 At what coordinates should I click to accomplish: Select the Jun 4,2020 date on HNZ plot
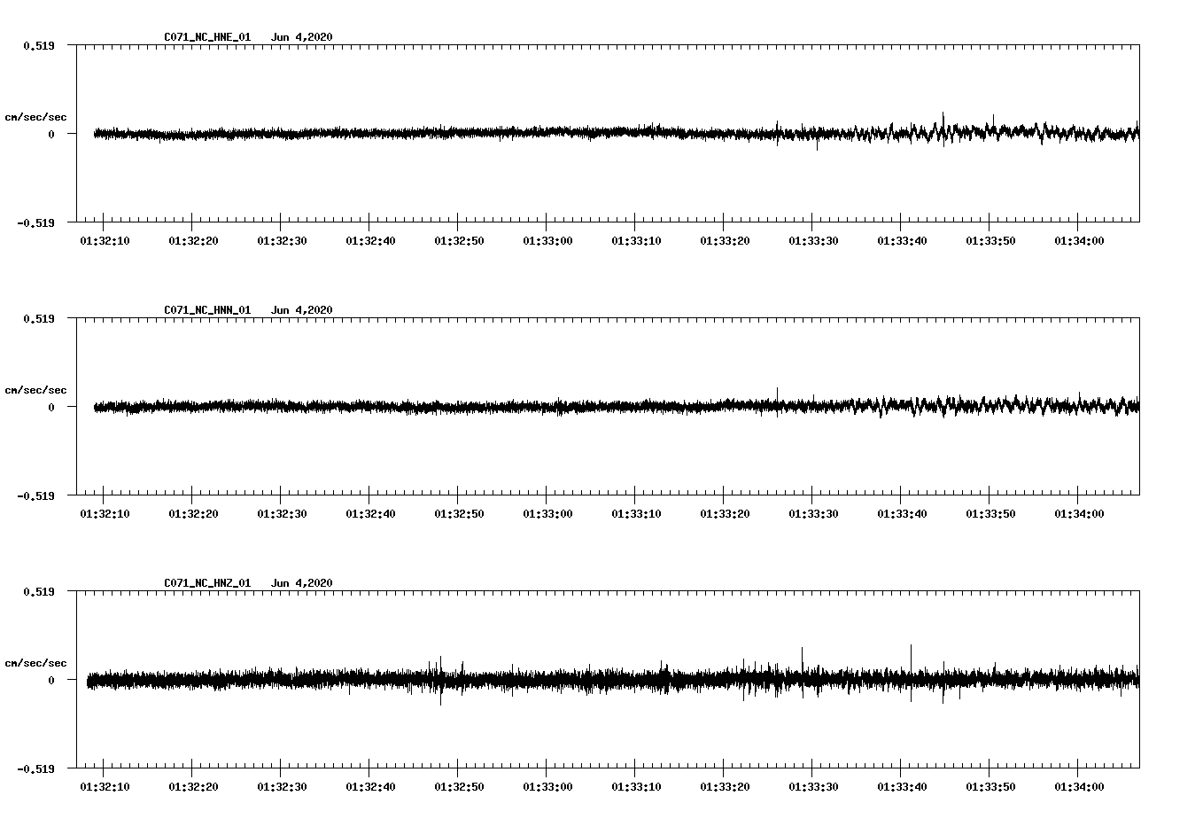302,583
